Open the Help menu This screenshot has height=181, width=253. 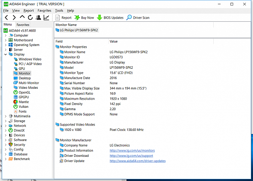(x=71, y=11)
